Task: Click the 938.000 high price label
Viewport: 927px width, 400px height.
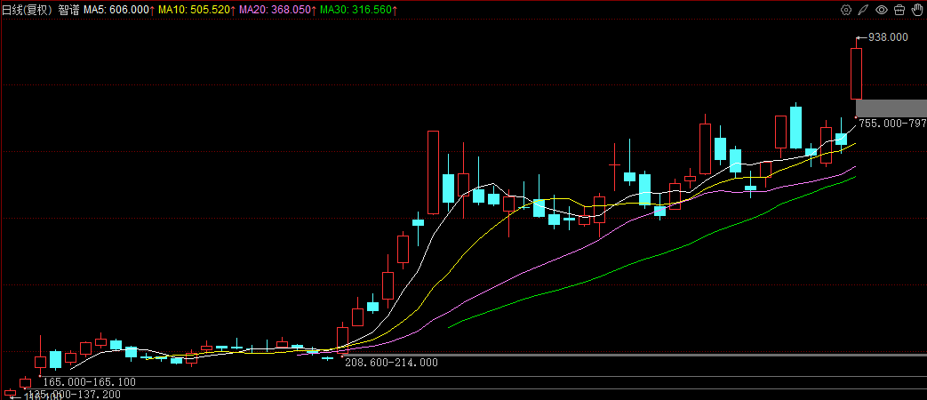Action: (x=888, y=37)
